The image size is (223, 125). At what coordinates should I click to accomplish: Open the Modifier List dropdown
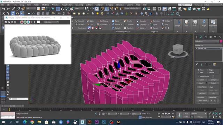click(x=208, y=45)
